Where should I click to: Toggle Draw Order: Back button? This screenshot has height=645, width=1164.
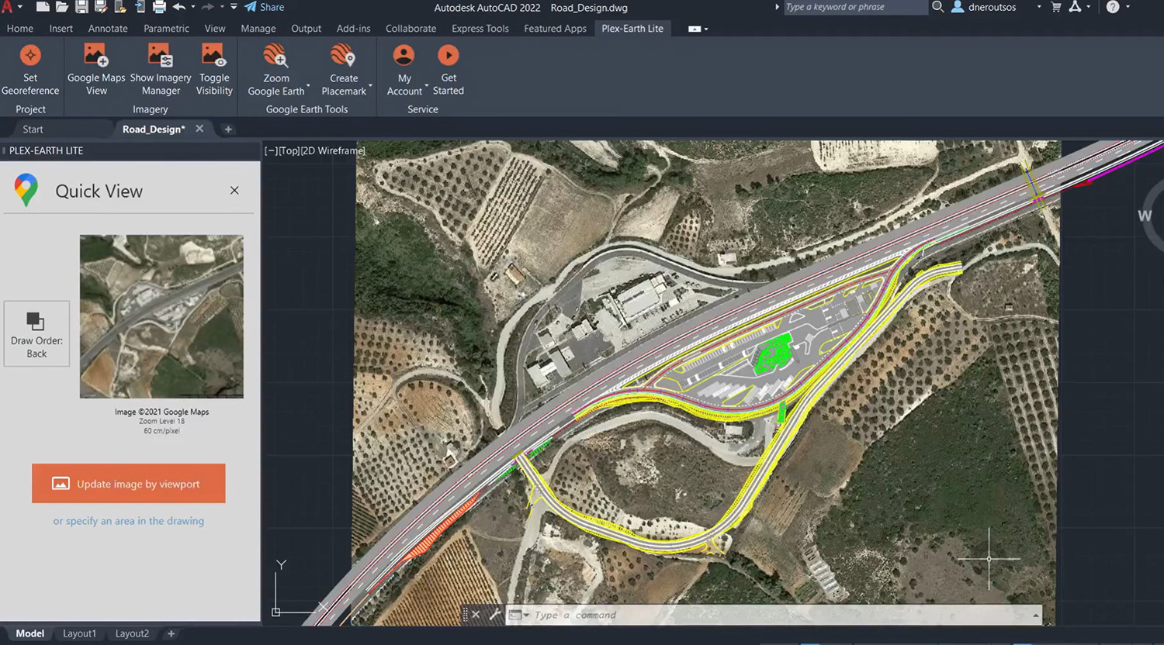click(x=36, y=334)
